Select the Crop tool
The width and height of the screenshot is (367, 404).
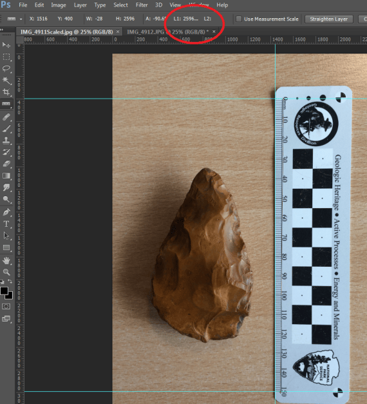6,91
